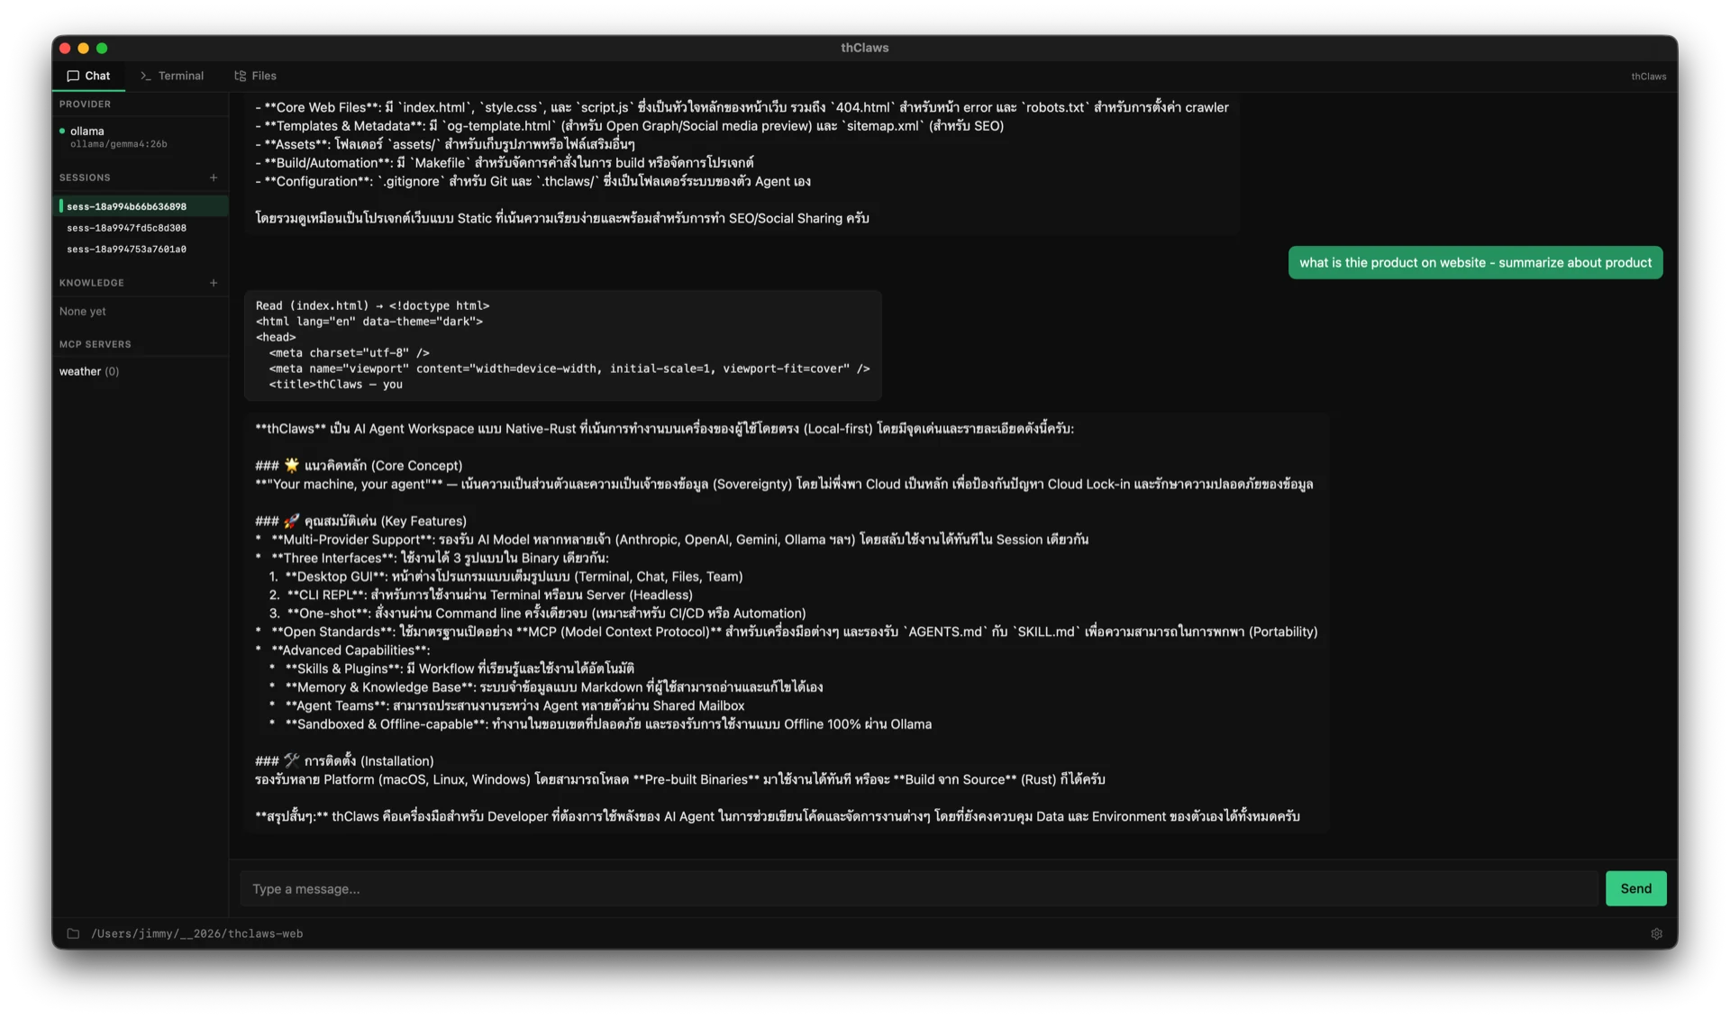Image resolution: width=1730 pixels, height=1018 pixels.
Task: Toggle the weather MCP server
Action: tap(88, 370)
